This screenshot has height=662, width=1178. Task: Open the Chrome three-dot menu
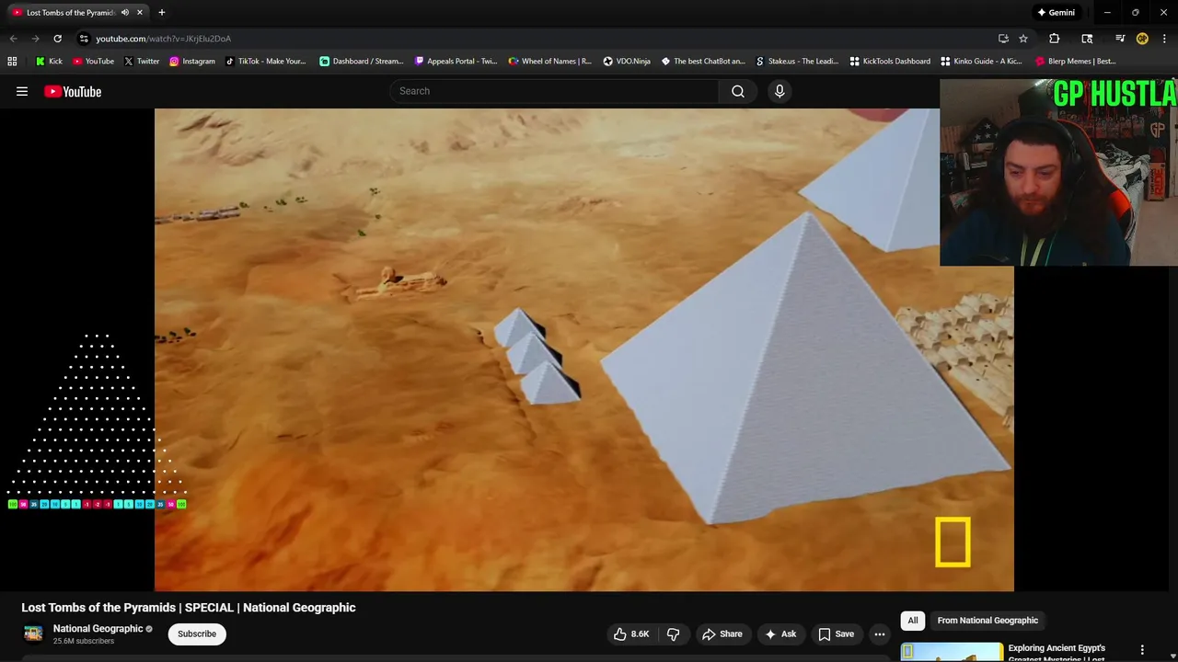click(x=1164, y=39)
